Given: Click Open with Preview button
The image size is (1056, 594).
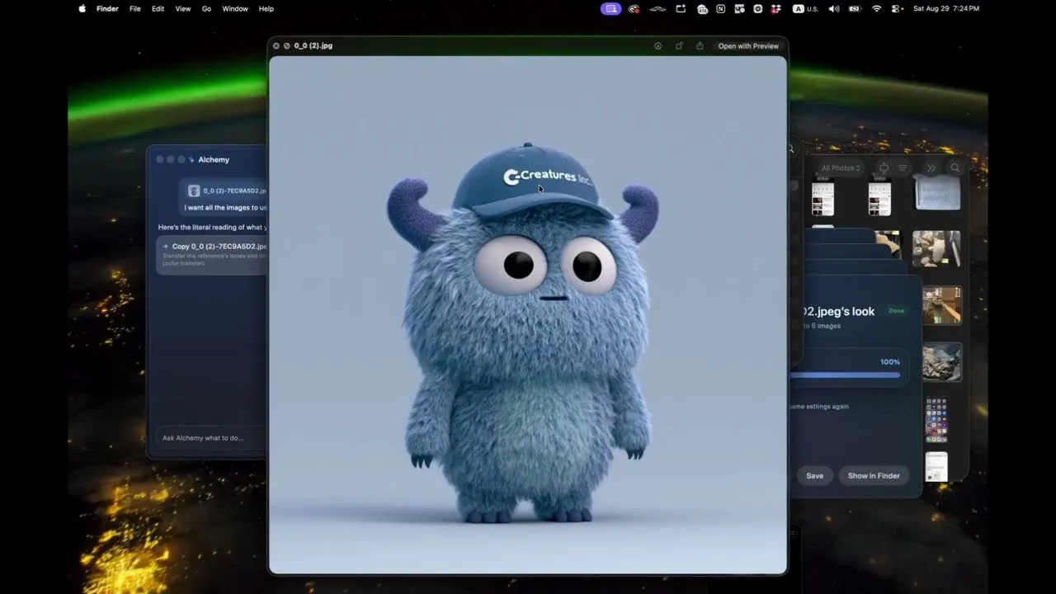Looking at the screenshot, I should (748, 46).
